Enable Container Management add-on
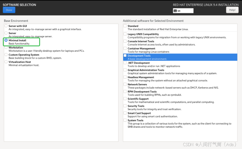242x149 pixels. coord(125,48)
